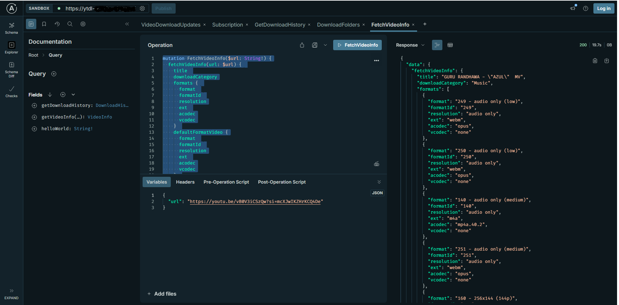
Task: Click the url variable value field
Action: 255,201
